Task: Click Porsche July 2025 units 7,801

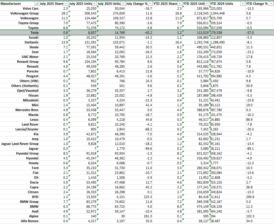Action: click(83, 71)
